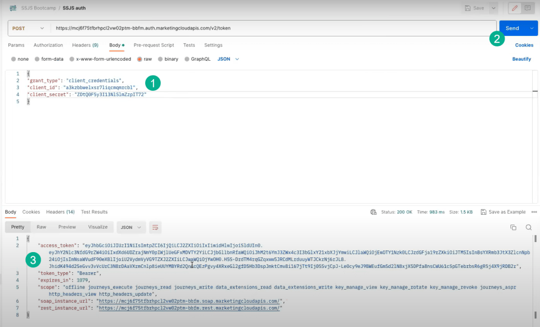540x327 pixels.
Task: Switch to the Pre-request Script tab
Action: point(154,45)
